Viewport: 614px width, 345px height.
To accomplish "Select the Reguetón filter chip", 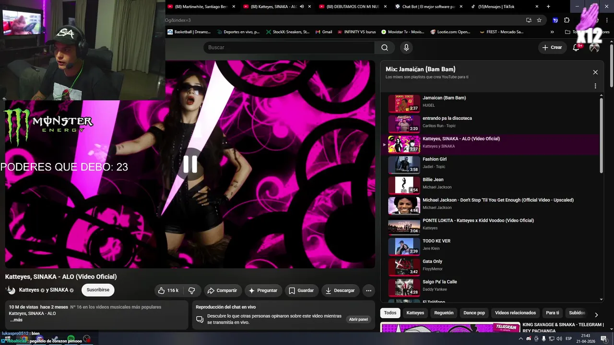I will (444, 313).
